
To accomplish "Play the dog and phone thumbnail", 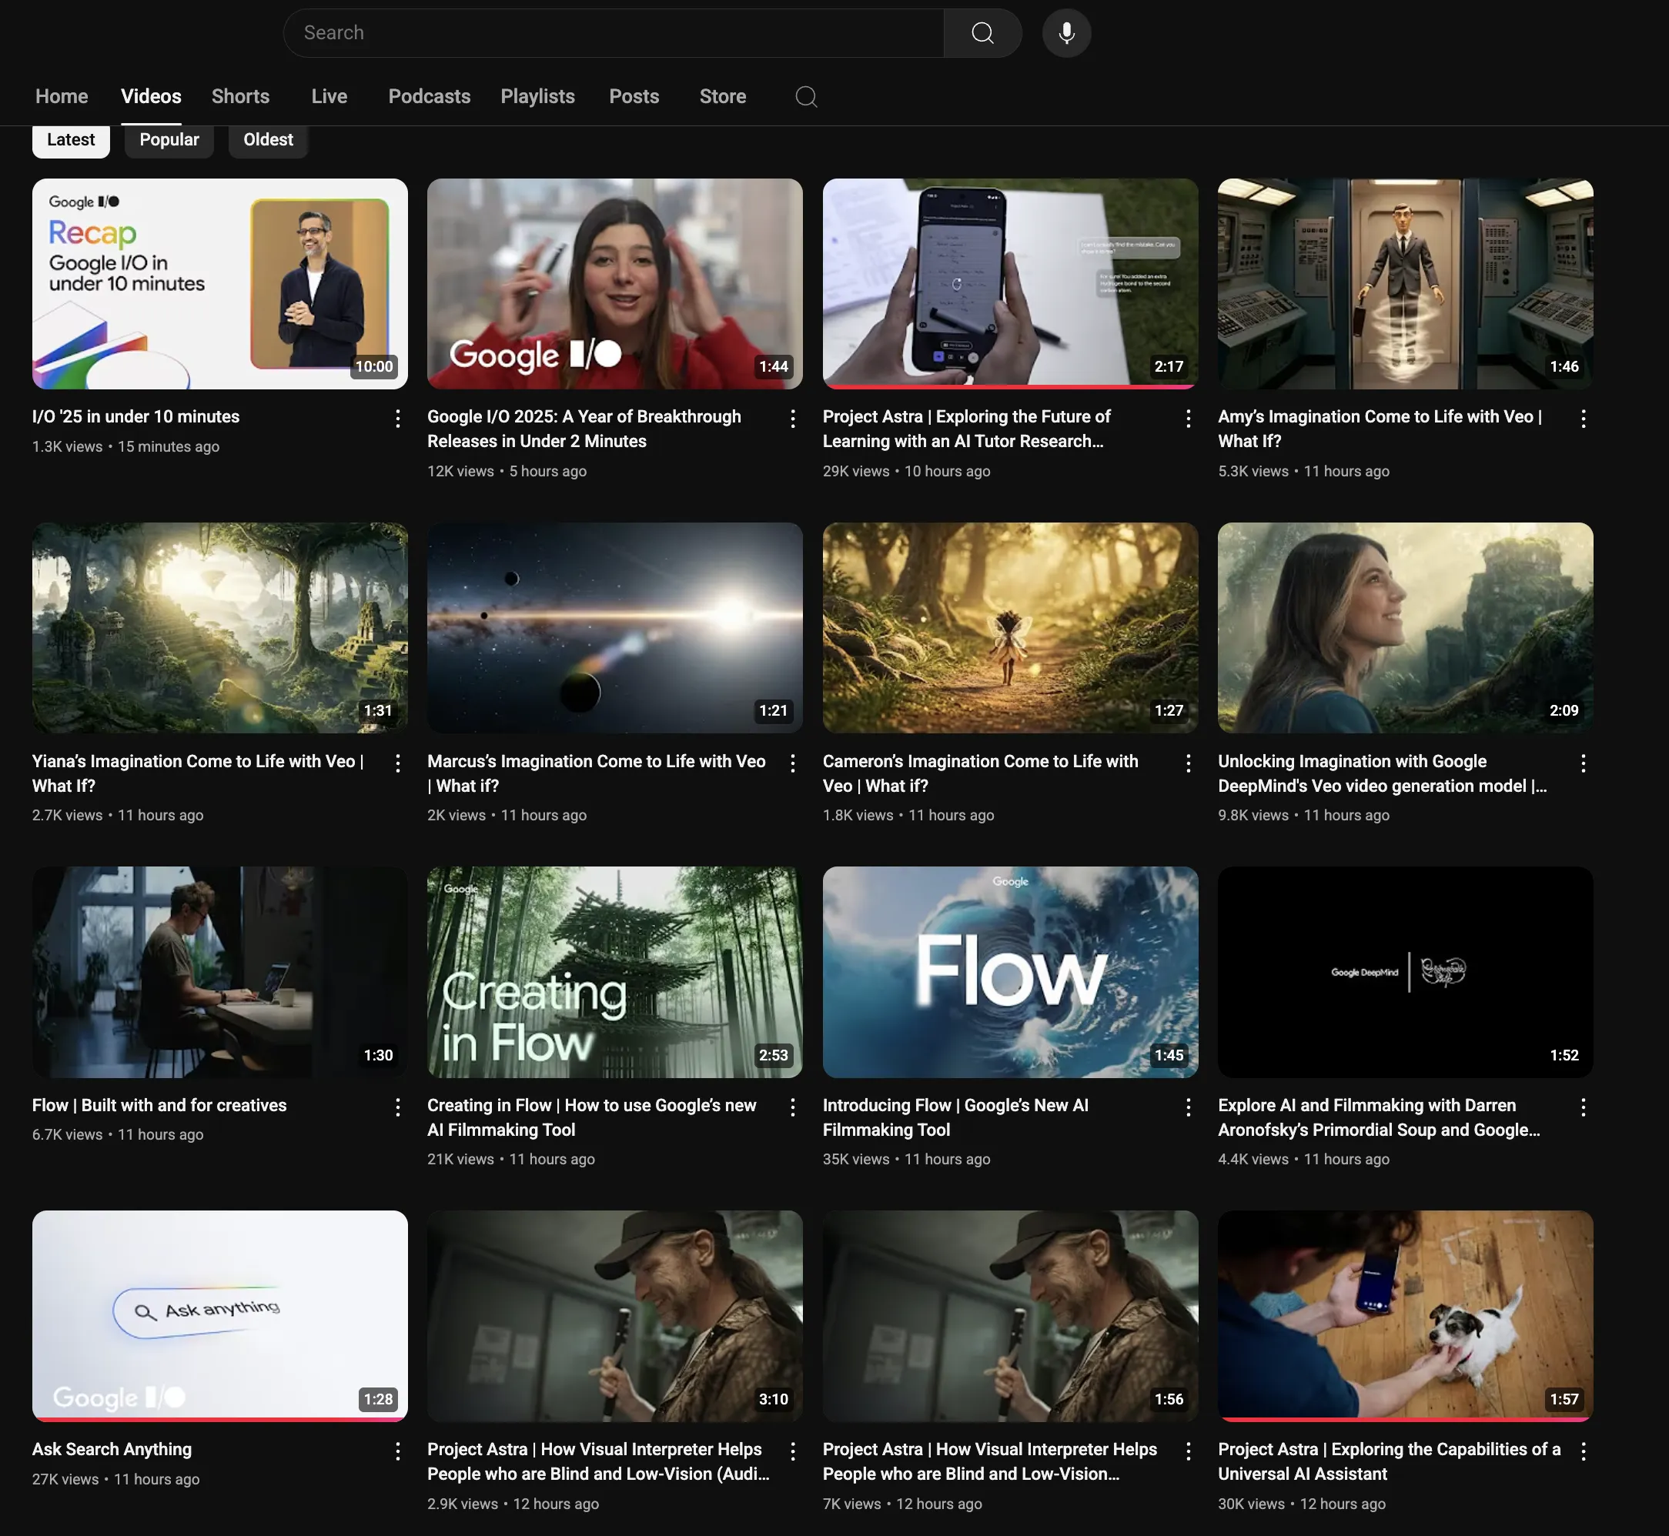I will tap(1406, 1316).
